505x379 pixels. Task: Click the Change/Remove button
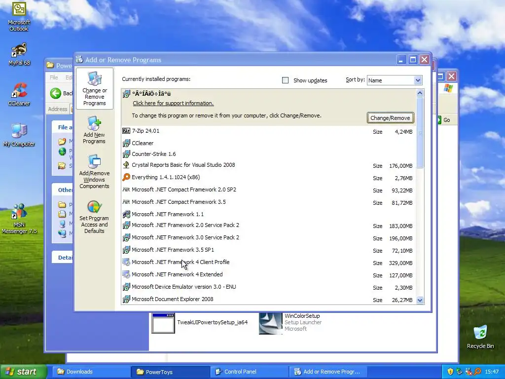pyautogui.click(x=390, y=118)
